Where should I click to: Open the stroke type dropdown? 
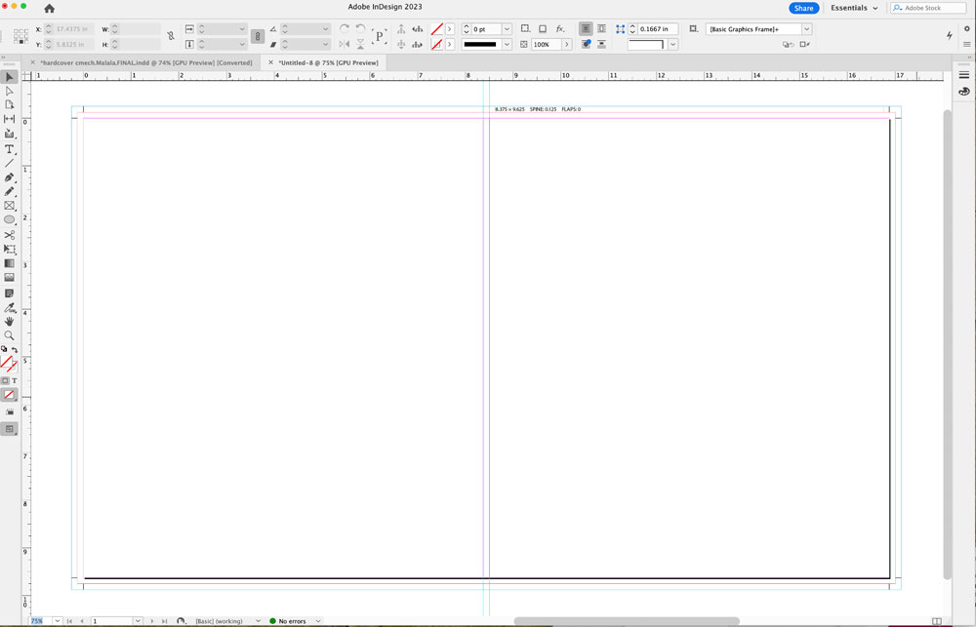(x=507, y=44)
